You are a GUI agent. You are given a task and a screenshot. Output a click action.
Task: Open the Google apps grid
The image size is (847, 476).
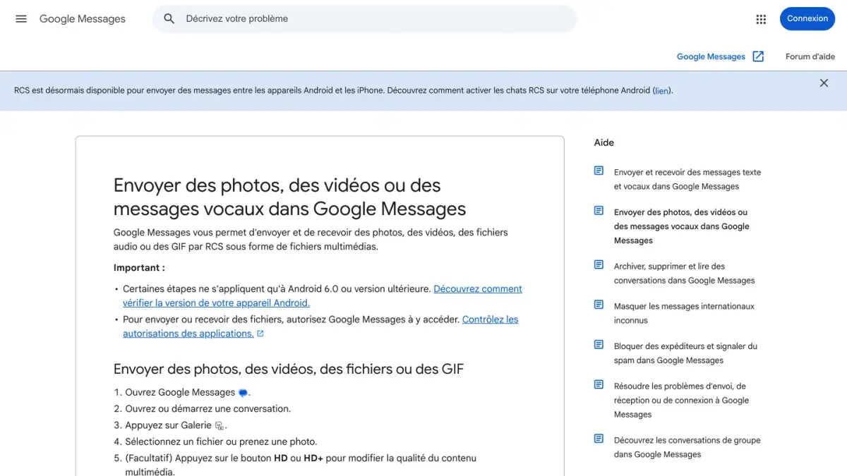[761, 19]
